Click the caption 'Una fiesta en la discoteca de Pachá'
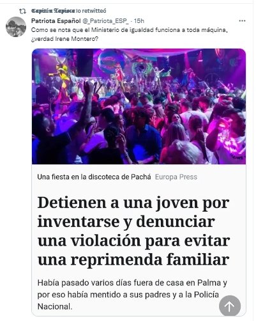Image resolution: width=256 pixels, height=321 pixels. (x=94, y=177)
